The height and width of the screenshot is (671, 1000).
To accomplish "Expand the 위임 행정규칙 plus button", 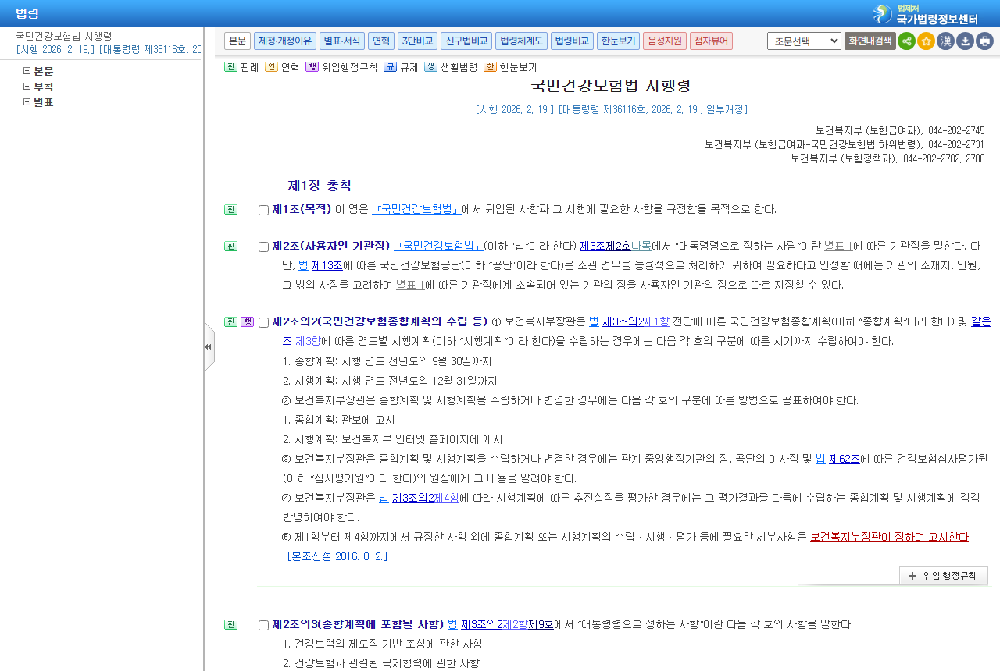I will tap(944, 576).
